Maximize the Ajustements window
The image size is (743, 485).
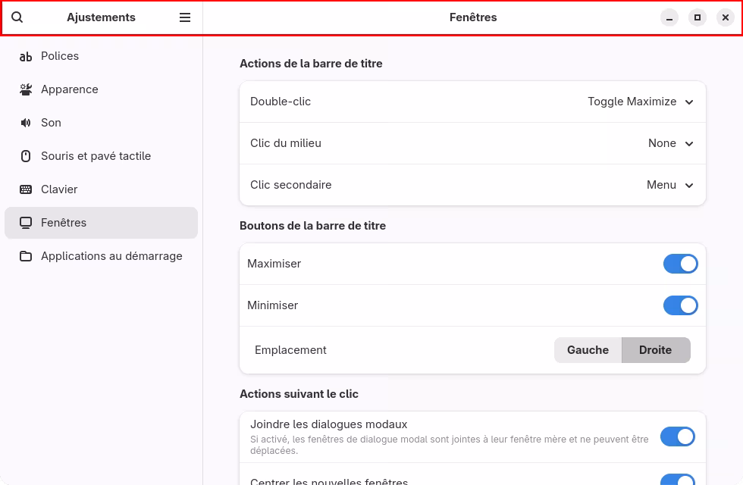697,18
